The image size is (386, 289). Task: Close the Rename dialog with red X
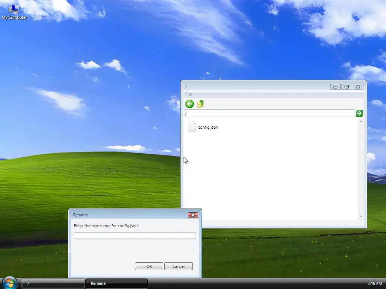click(193, 215)
